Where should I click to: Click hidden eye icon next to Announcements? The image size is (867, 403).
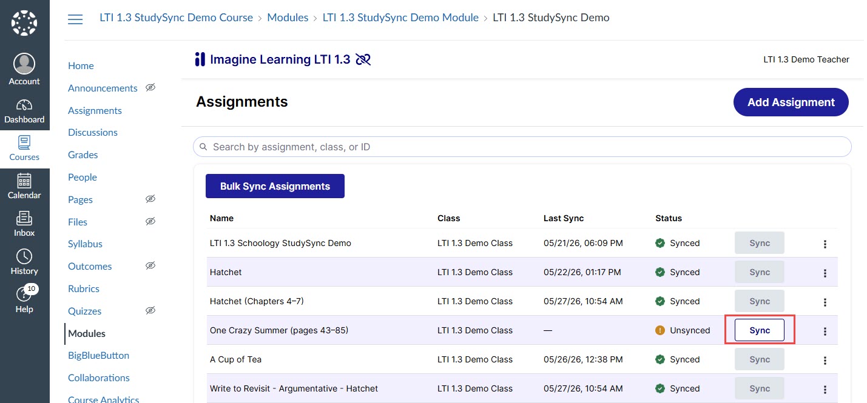point(150,87)
